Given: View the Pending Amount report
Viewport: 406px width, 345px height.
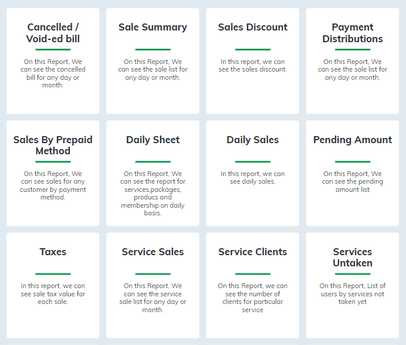Looking at the screenshot, I should [353, 173].
